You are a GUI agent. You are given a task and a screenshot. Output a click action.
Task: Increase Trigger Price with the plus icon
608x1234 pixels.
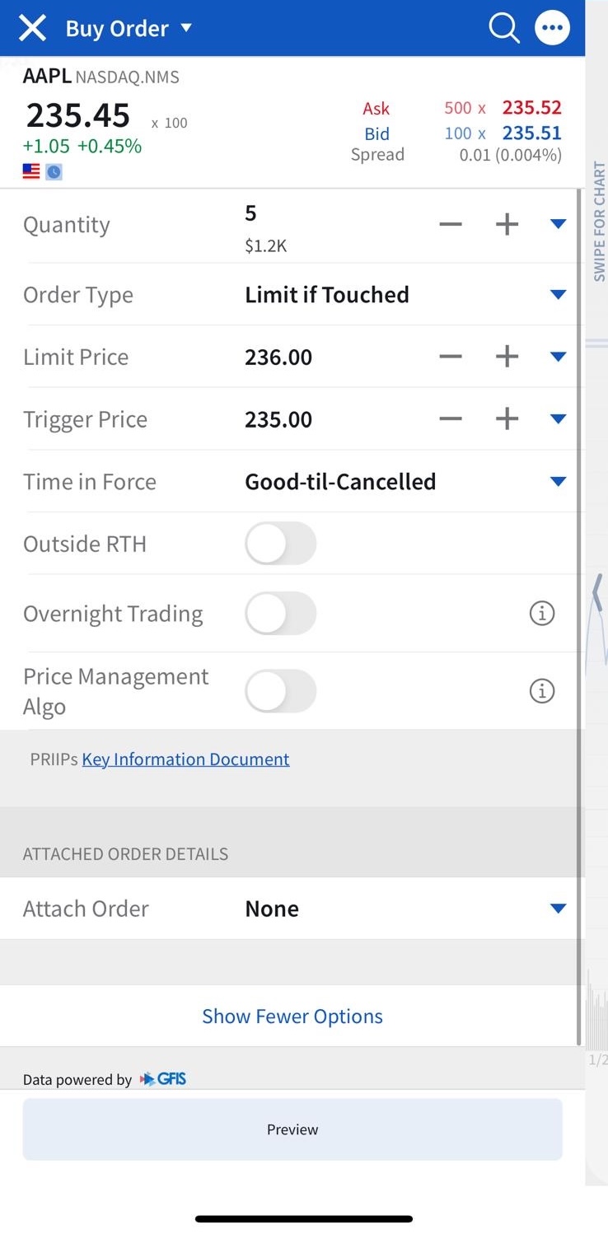(507, 419)
